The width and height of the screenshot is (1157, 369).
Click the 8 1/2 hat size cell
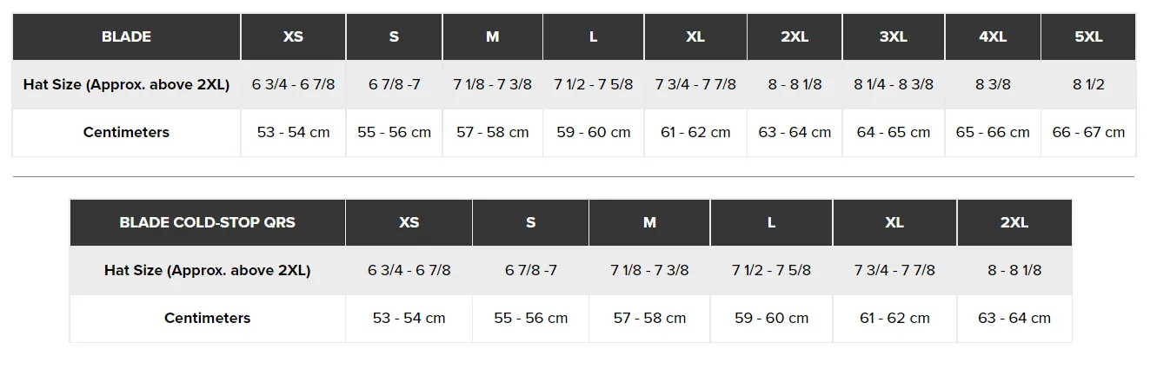pyautogui.click(x=1088, y=84)
